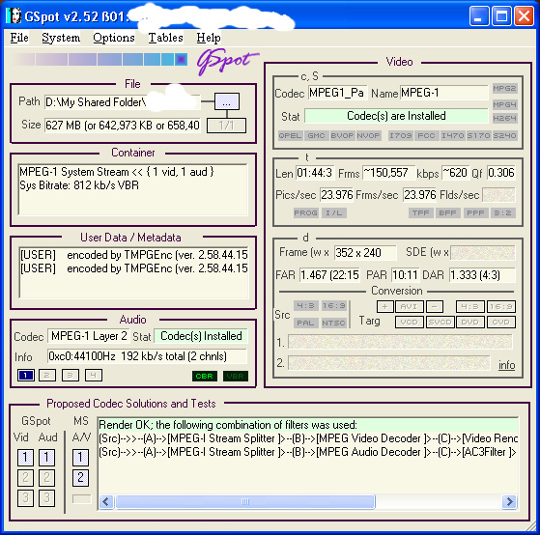Click the MPG2 codec indicator
The image size is (540, 535).
tap(504, 89)
